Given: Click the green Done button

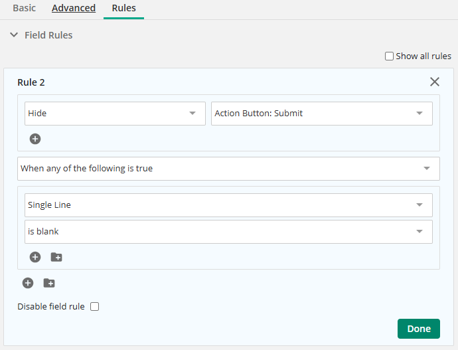Looking at the screenshot, I should click(419, 329).
